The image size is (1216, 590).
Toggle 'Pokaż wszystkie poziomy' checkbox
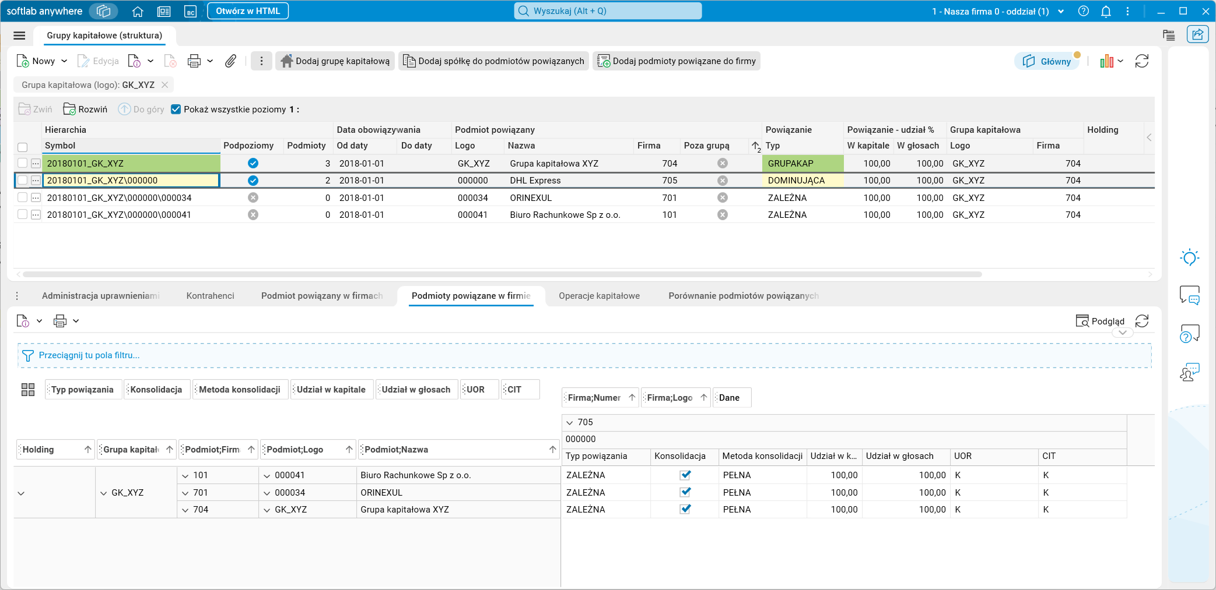pos(176,109)
